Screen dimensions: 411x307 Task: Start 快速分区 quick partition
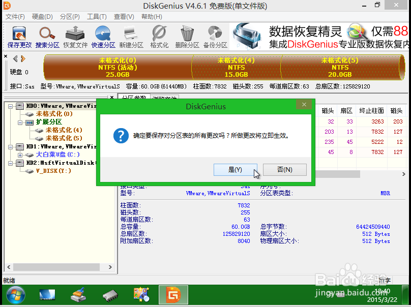pos(103,37)
